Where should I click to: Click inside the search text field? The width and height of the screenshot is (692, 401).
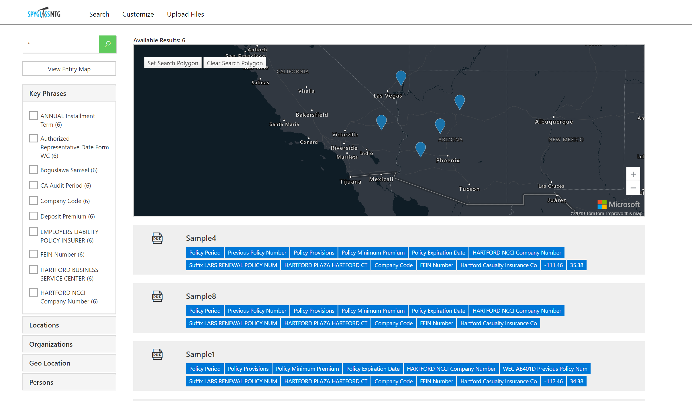(60, 44)
